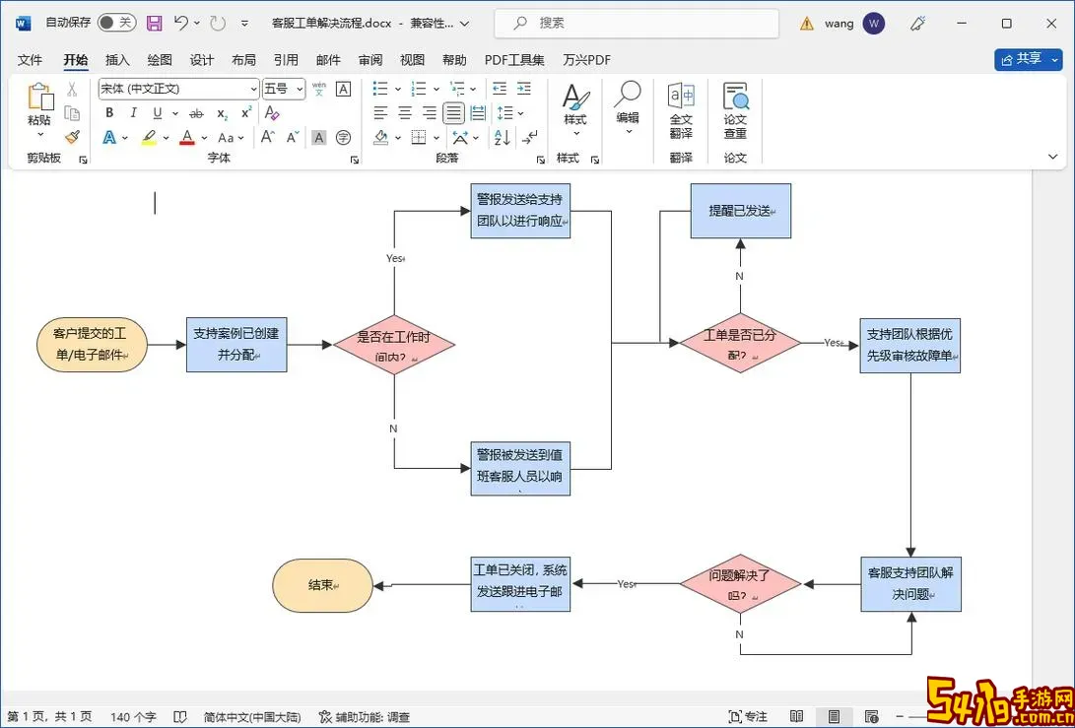Apply Italic formatting
The image size is (1075, 728).
tap(134, 113)
